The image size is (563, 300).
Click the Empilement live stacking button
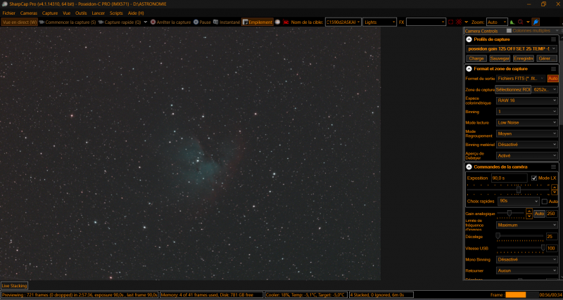(x=258, y=22)
